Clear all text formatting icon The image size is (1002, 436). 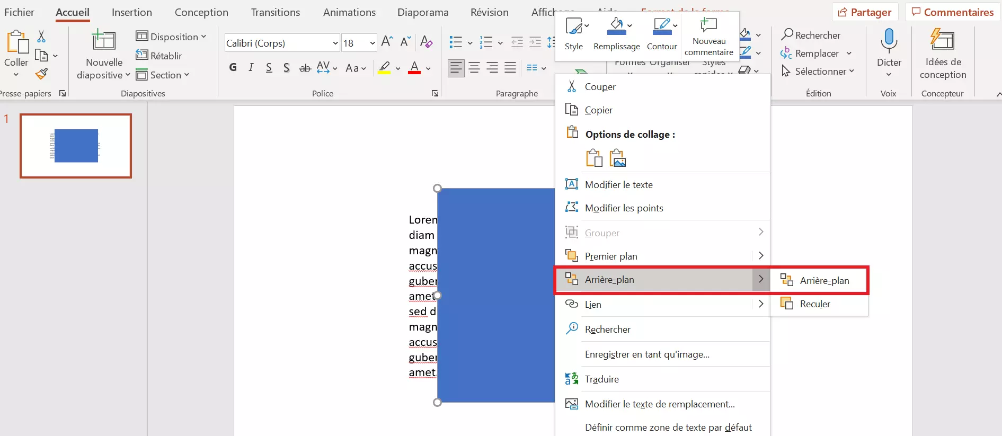click(x=426, y=41)
